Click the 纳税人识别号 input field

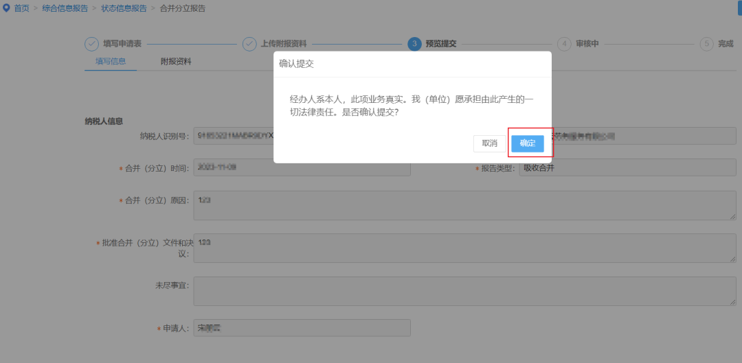[x=234, y=136]
